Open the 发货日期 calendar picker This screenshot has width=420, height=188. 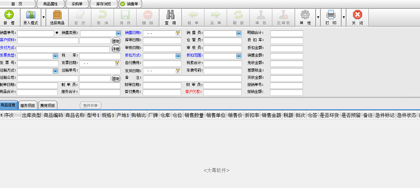178,71
